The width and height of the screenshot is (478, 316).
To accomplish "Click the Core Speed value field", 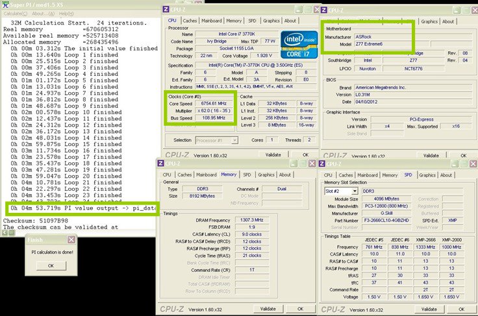I will click(x=214, y=103).
